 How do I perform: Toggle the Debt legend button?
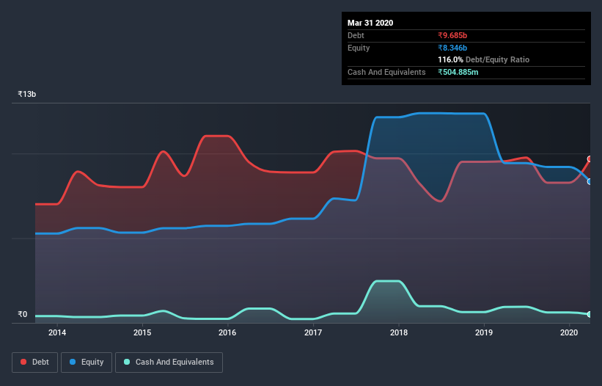point(34,363)
